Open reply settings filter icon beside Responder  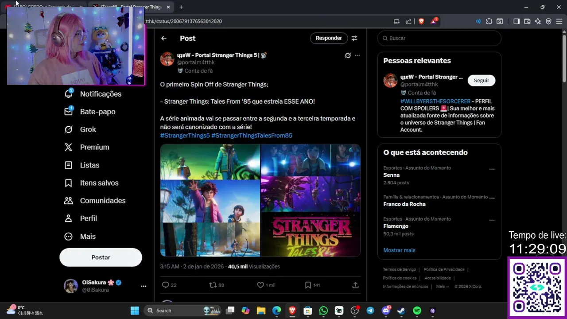click(x=354, y=38)
